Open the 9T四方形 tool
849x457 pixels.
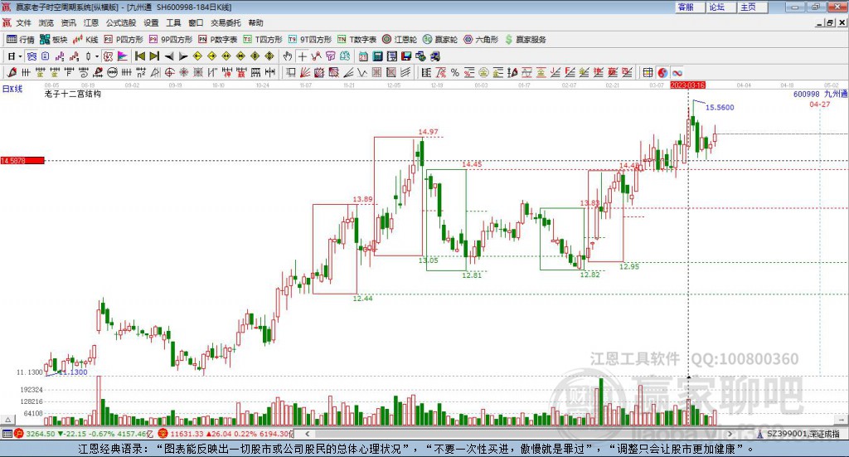310,40
